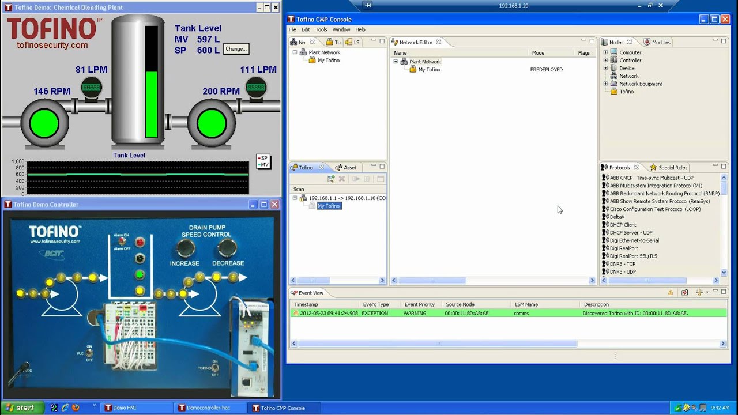Click the left green pump circle in HMI
Image resolution: width=738 pixels, height=415 pixels.
tap(44, 123)
